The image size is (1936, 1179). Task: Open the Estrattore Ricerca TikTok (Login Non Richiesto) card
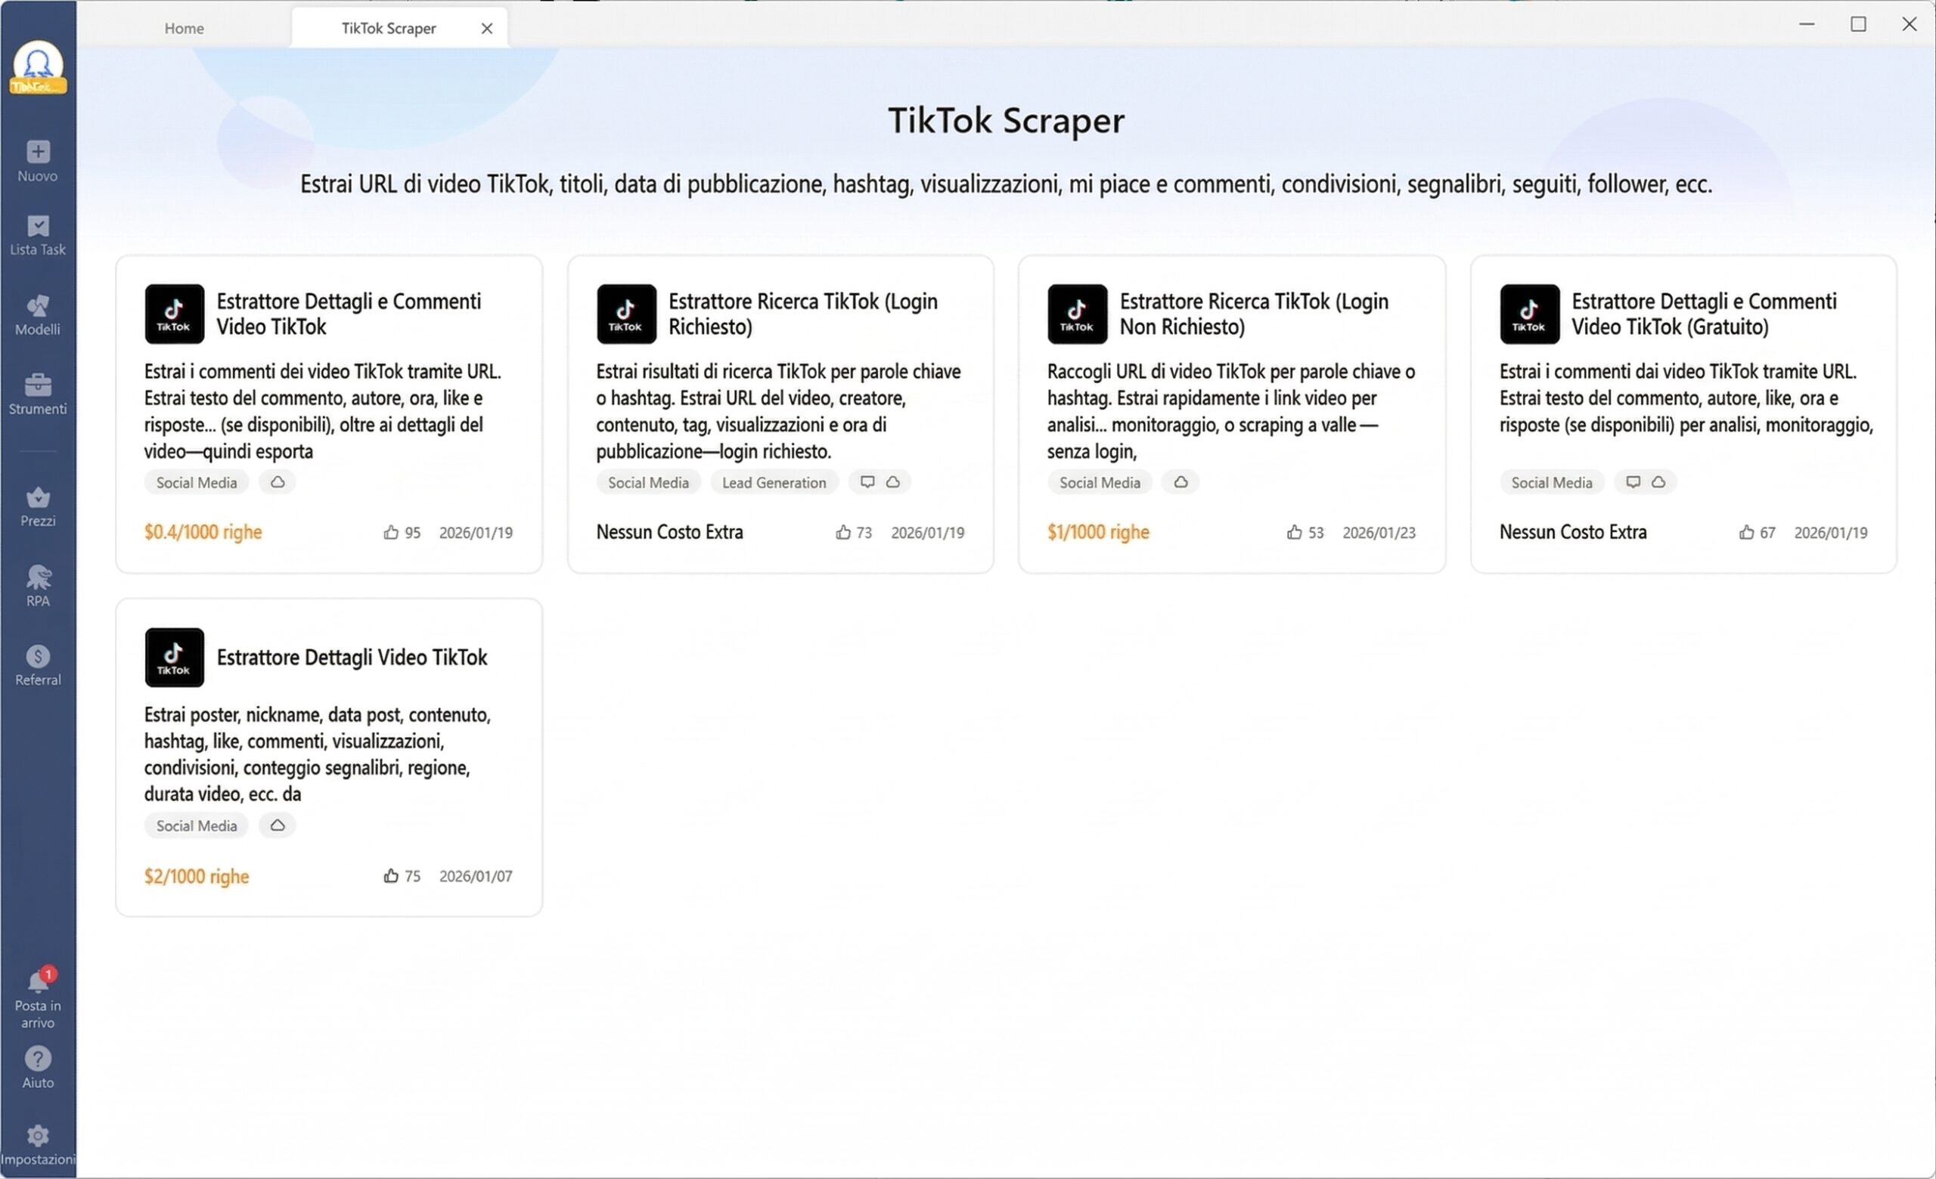[1230, 413]
